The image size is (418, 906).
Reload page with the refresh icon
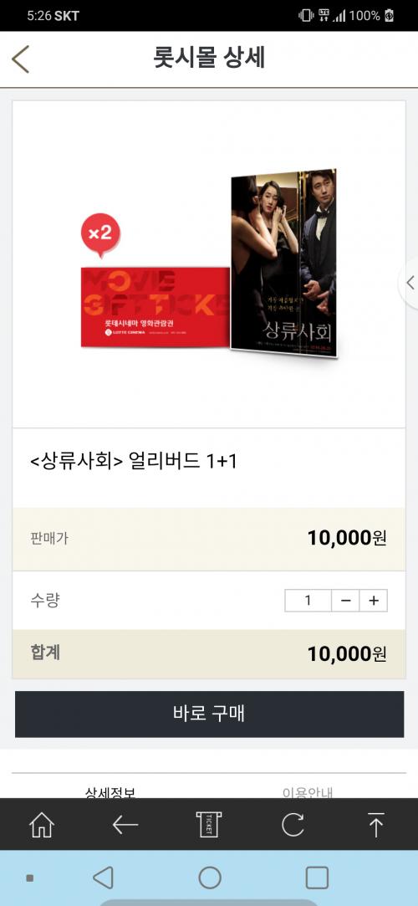[293, 825]
